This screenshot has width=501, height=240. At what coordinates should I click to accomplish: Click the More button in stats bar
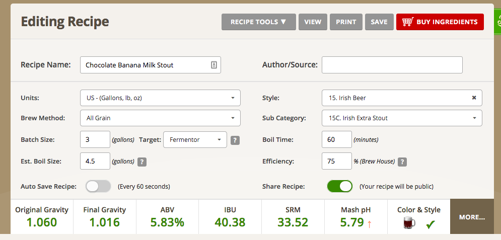coord(472,217)
